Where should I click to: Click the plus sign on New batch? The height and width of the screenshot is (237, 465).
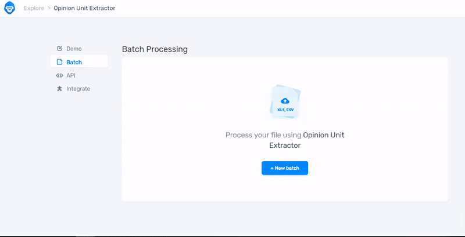click(272, 168)
